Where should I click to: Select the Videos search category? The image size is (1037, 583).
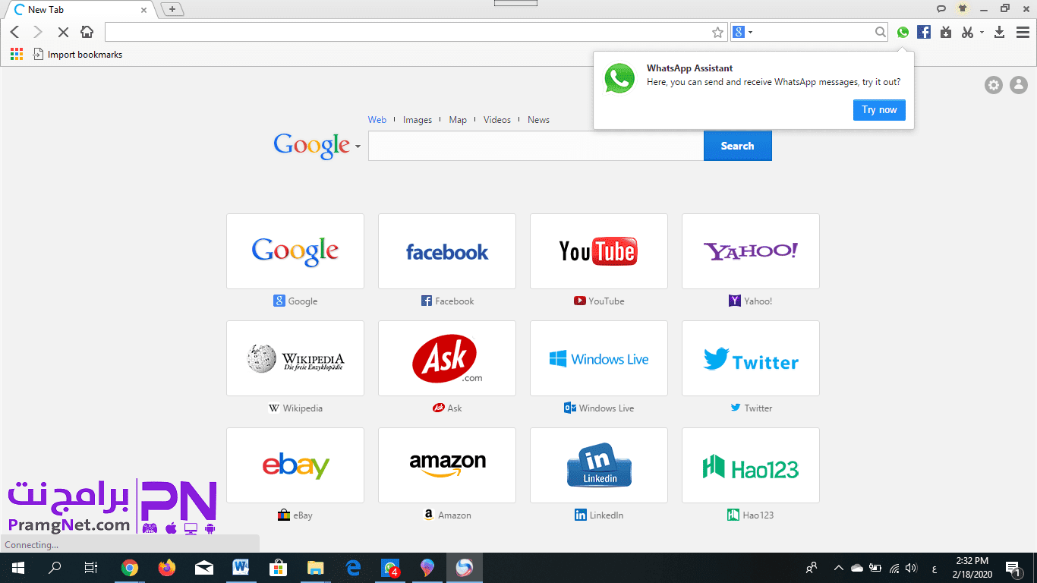click(x=497, y=120)
